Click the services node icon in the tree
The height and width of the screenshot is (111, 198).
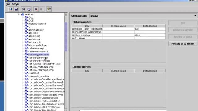tap(22, 14)
